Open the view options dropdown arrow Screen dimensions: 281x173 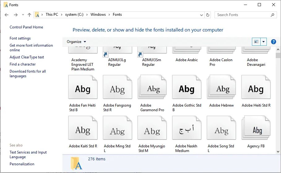coord(263,42)
